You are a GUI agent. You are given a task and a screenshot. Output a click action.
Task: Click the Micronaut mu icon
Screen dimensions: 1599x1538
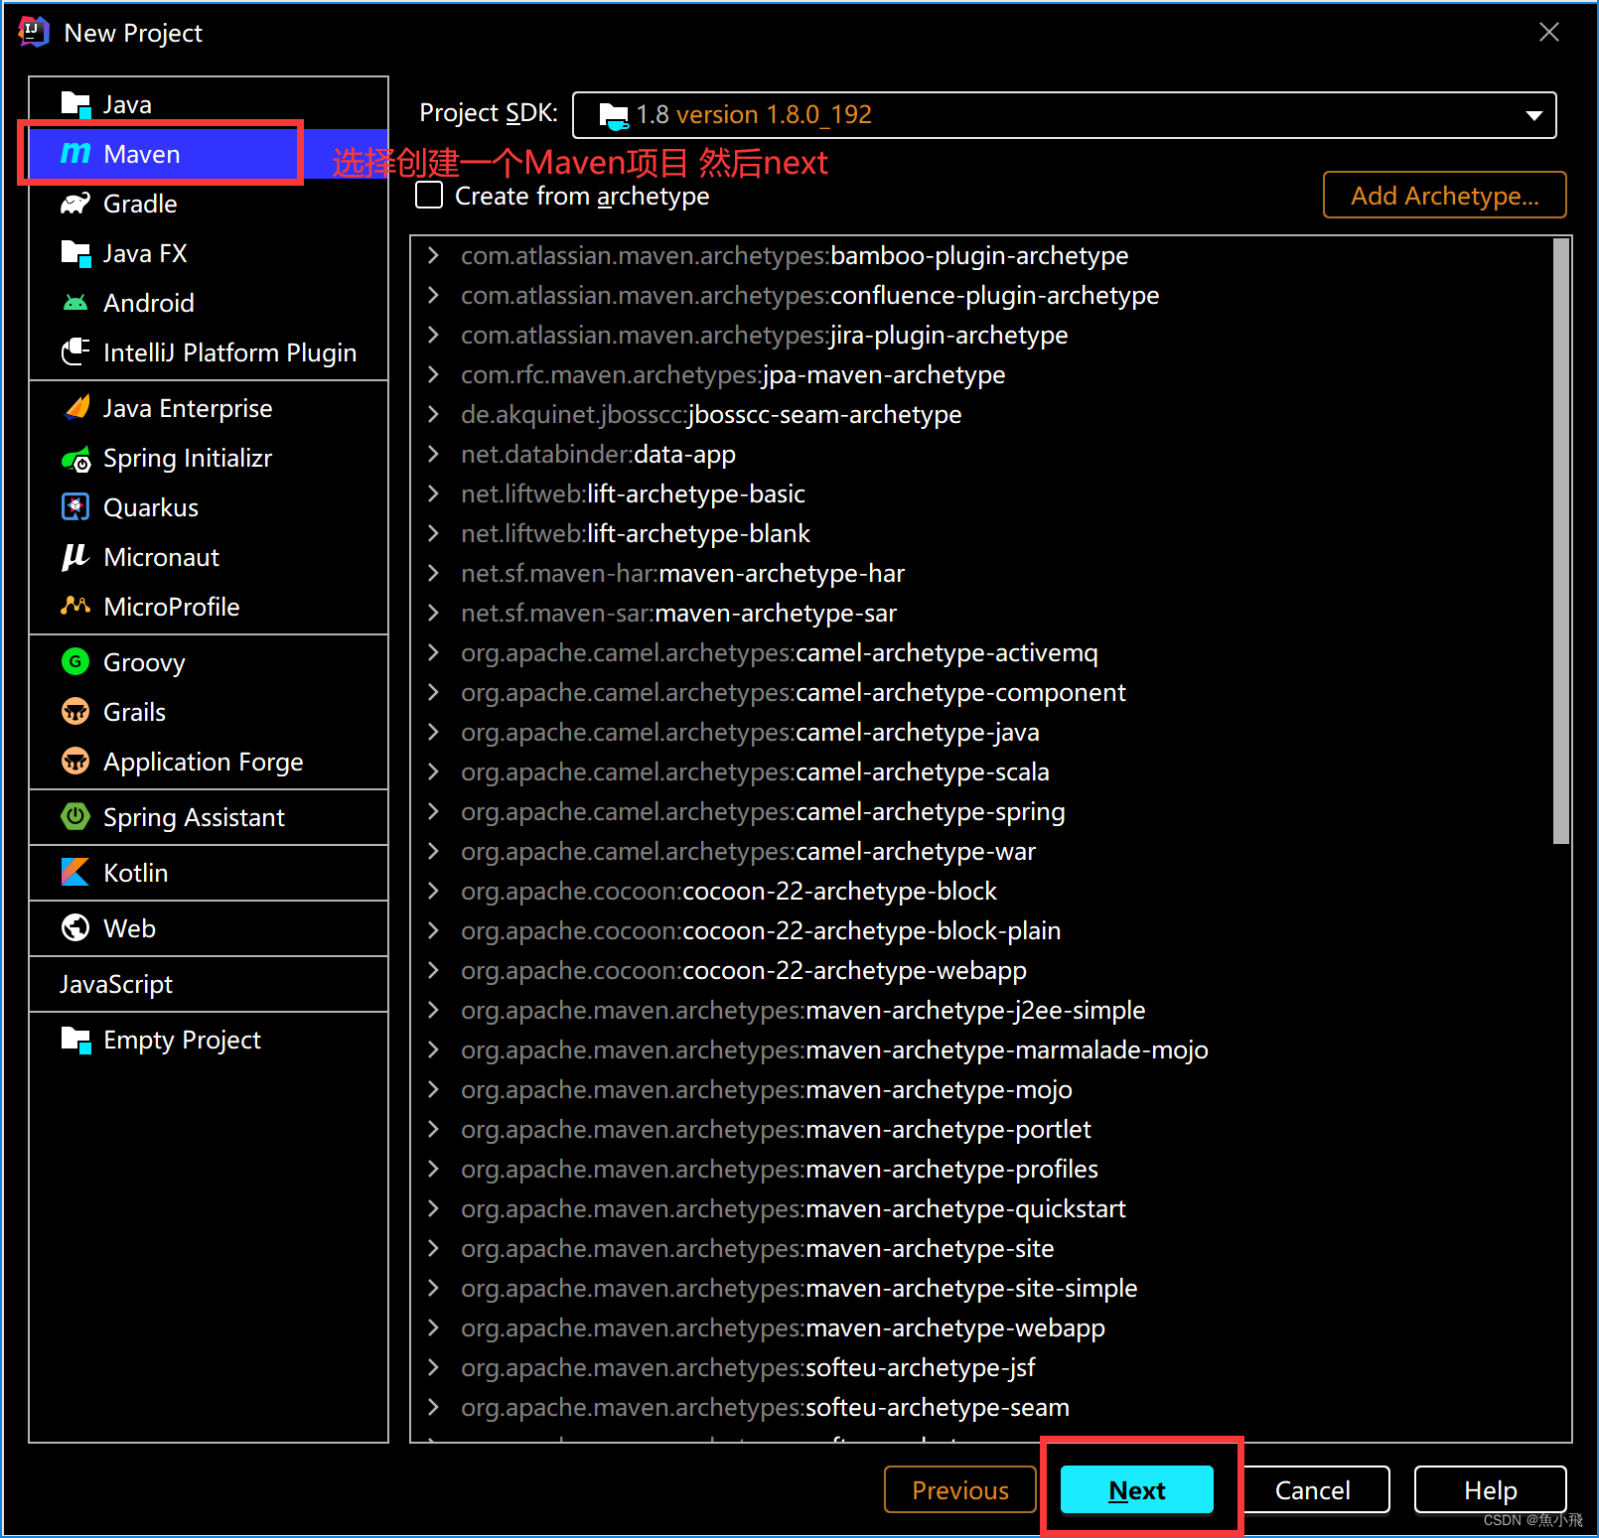[x=75, y=557]
